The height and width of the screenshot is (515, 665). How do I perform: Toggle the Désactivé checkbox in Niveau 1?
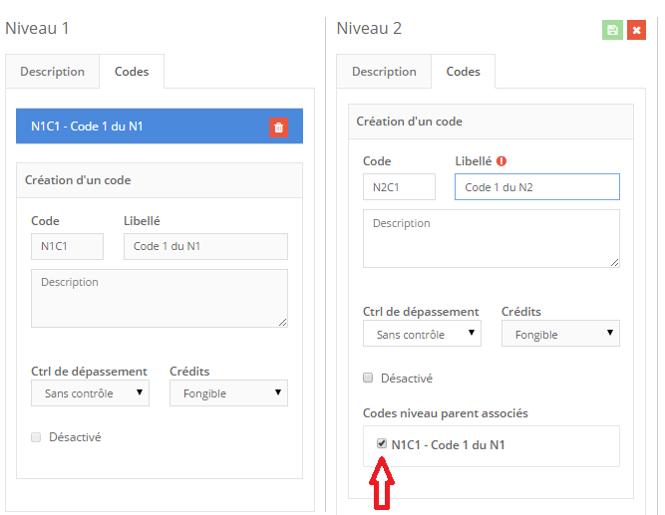coord(37,437)
